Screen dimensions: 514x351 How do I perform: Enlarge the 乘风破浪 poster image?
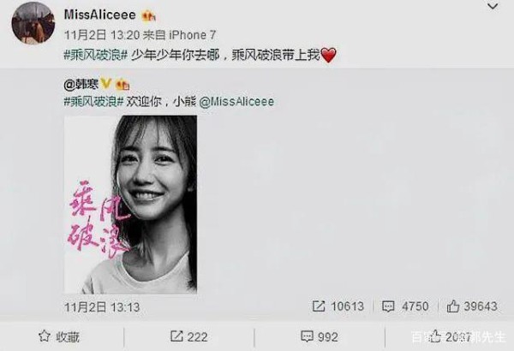tap(130, 204)
